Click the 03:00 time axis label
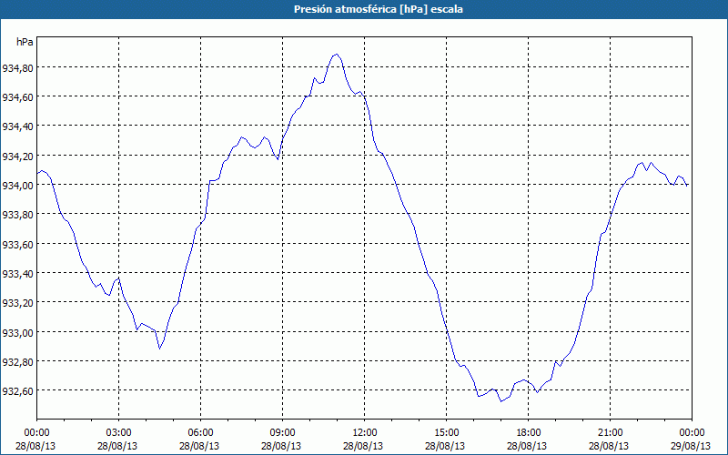 (x=119, y=433)
